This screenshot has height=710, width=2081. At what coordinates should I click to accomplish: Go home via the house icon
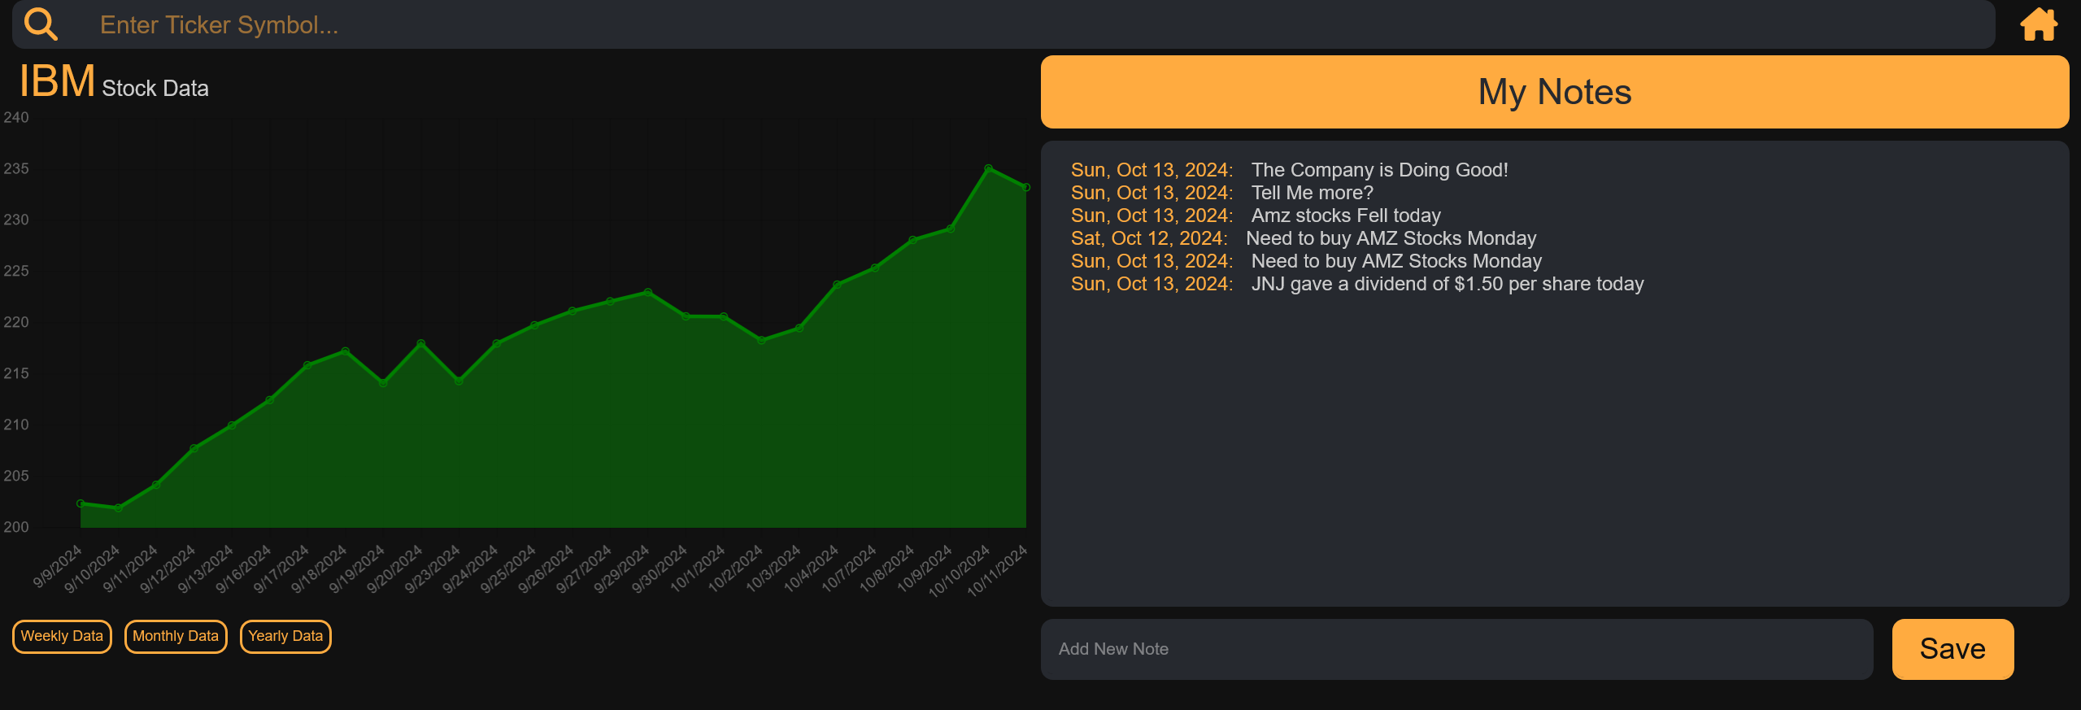coord(2039,24)
